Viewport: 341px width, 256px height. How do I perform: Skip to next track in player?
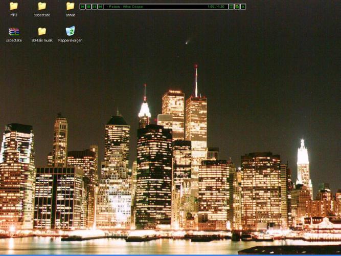click(x=101, y=7)
